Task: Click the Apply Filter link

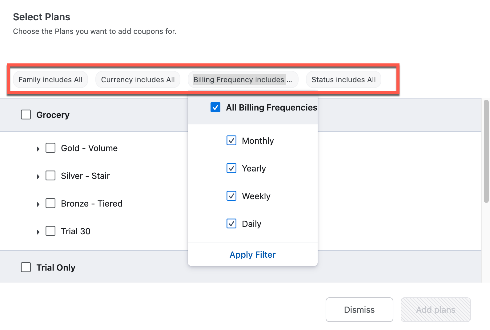Action: click(x=253, y=255)
